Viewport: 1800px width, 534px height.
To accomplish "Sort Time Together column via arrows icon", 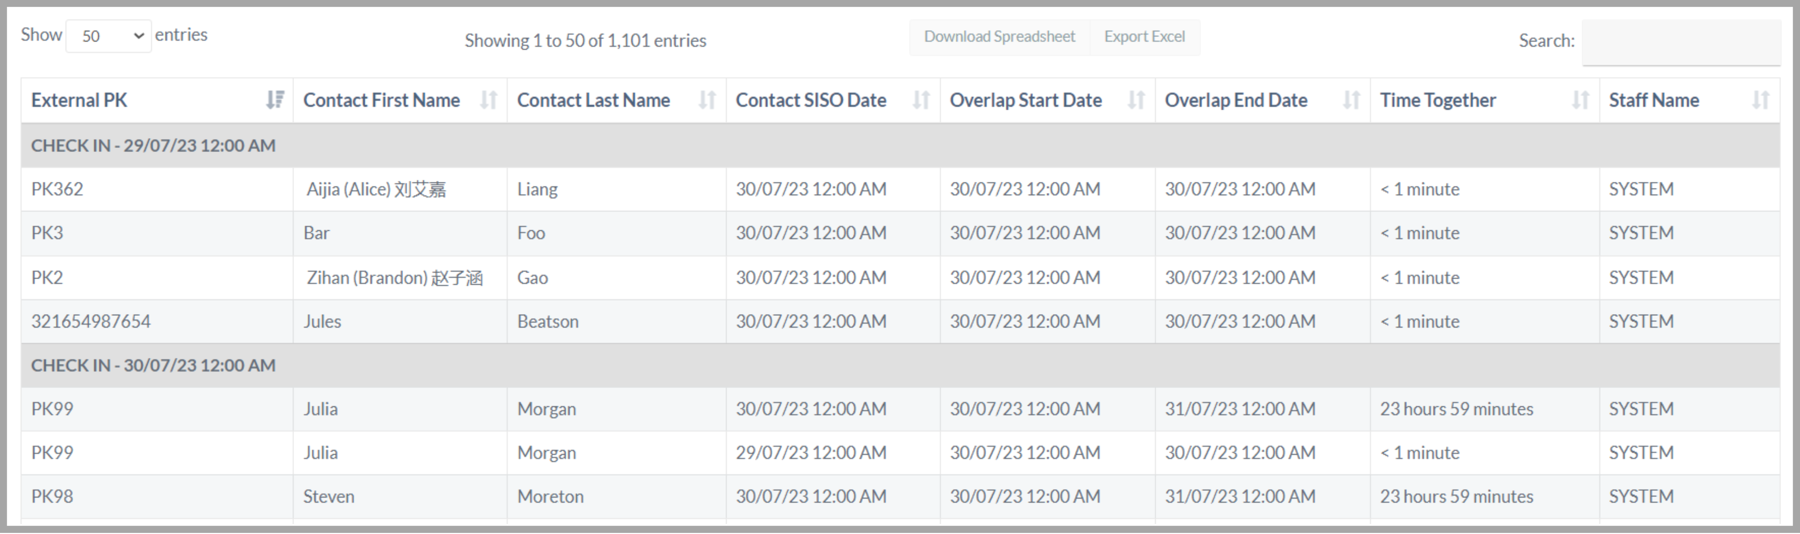I will coord(1580,100).
